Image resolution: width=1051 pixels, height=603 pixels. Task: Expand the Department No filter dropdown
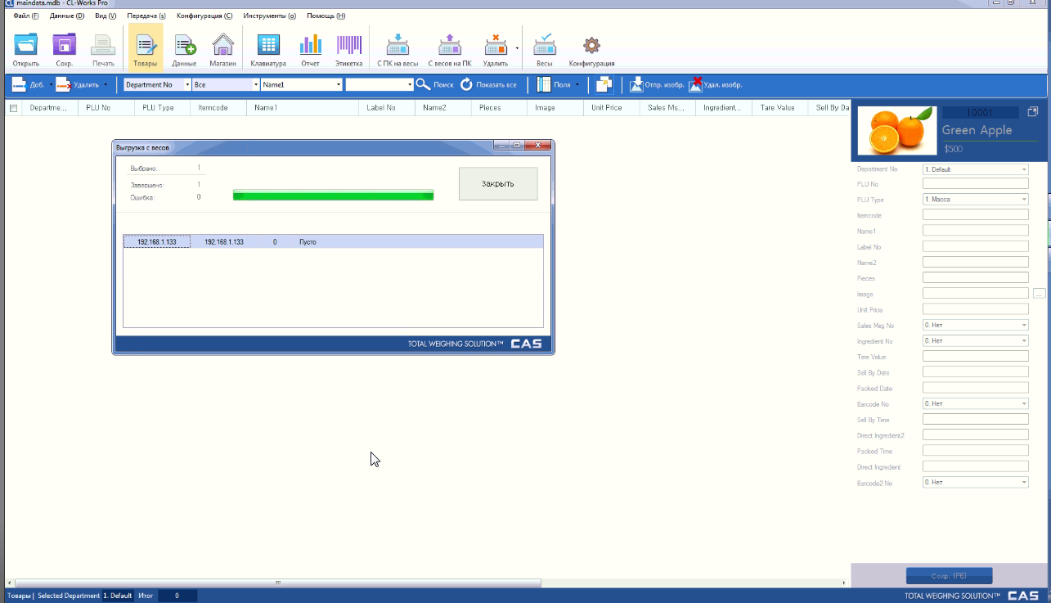(x=187, y=84)
